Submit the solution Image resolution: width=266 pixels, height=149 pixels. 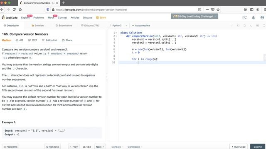pyautogui.click(x=258, y=147)
